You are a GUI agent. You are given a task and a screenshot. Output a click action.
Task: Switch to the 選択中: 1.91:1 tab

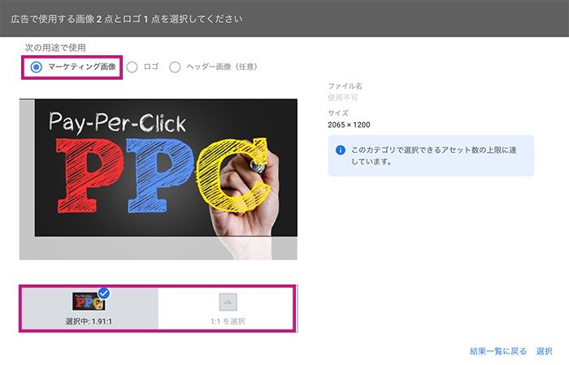89,308
